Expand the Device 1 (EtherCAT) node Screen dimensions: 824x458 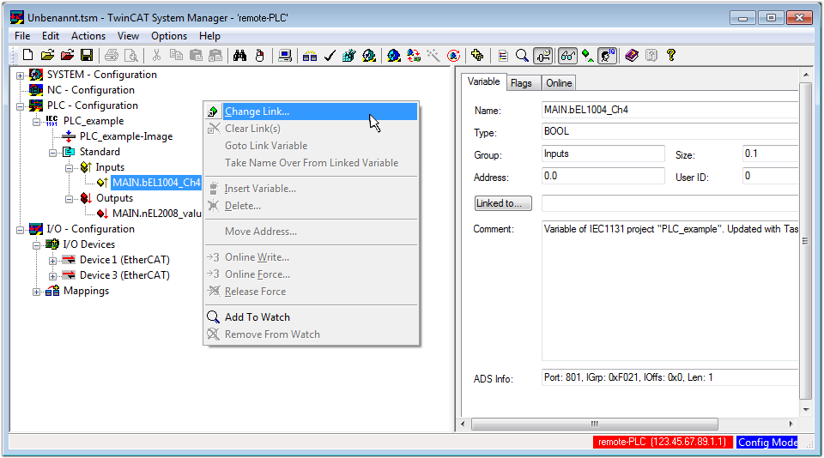(x=53, y=260)
